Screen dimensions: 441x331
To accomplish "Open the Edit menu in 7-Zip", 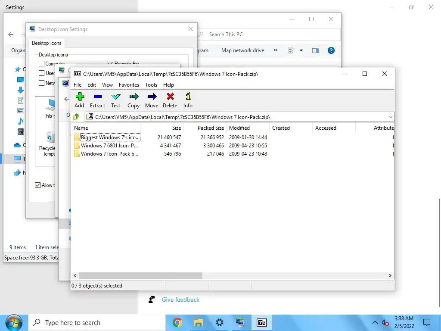I will 92,85.
